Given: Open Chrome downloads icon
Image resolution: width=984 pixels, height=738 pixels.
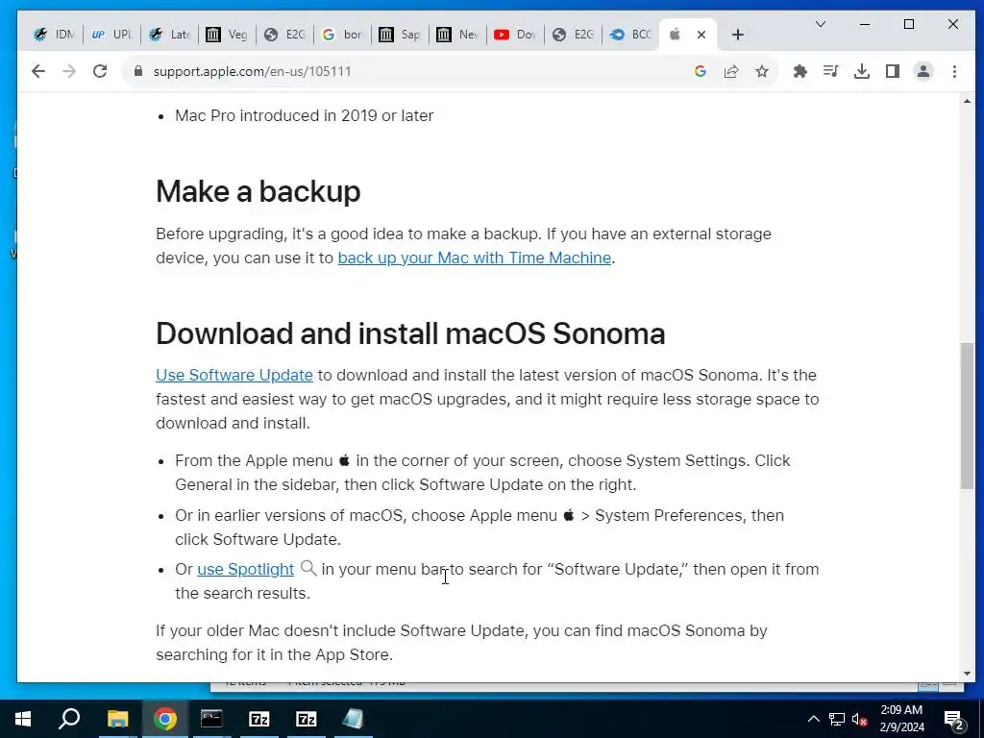Looking at the screenshot, I should click(x=862, y=71).
